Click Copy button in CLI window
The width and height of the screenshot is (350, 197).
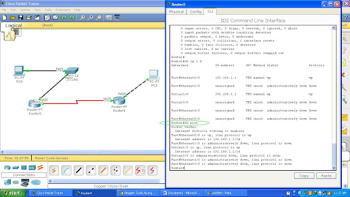point(304,176)
